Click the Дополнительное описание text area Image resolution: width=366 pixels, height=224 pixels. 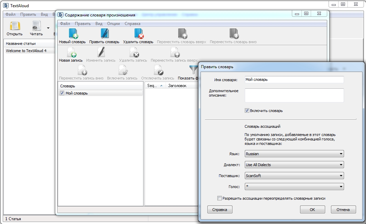tap(294, 95)
